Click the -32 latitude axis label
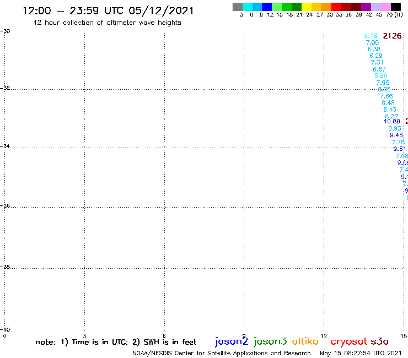Viewport: 408px width, 358px height. tap(5, 88)
